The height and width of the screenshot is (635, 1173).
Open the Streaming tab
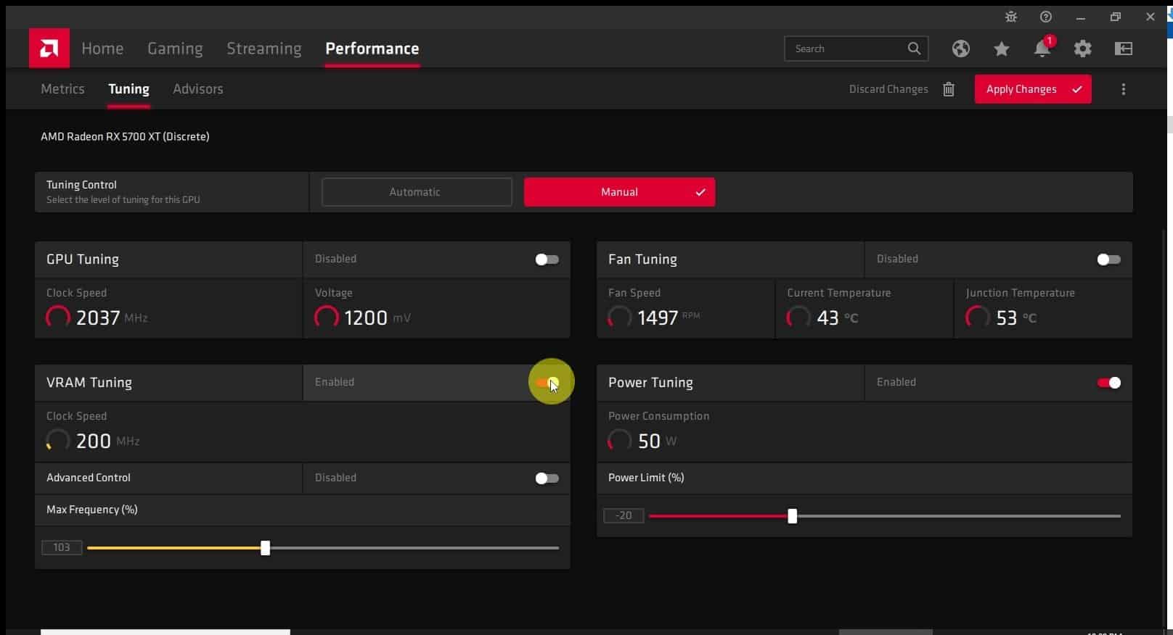264,49
